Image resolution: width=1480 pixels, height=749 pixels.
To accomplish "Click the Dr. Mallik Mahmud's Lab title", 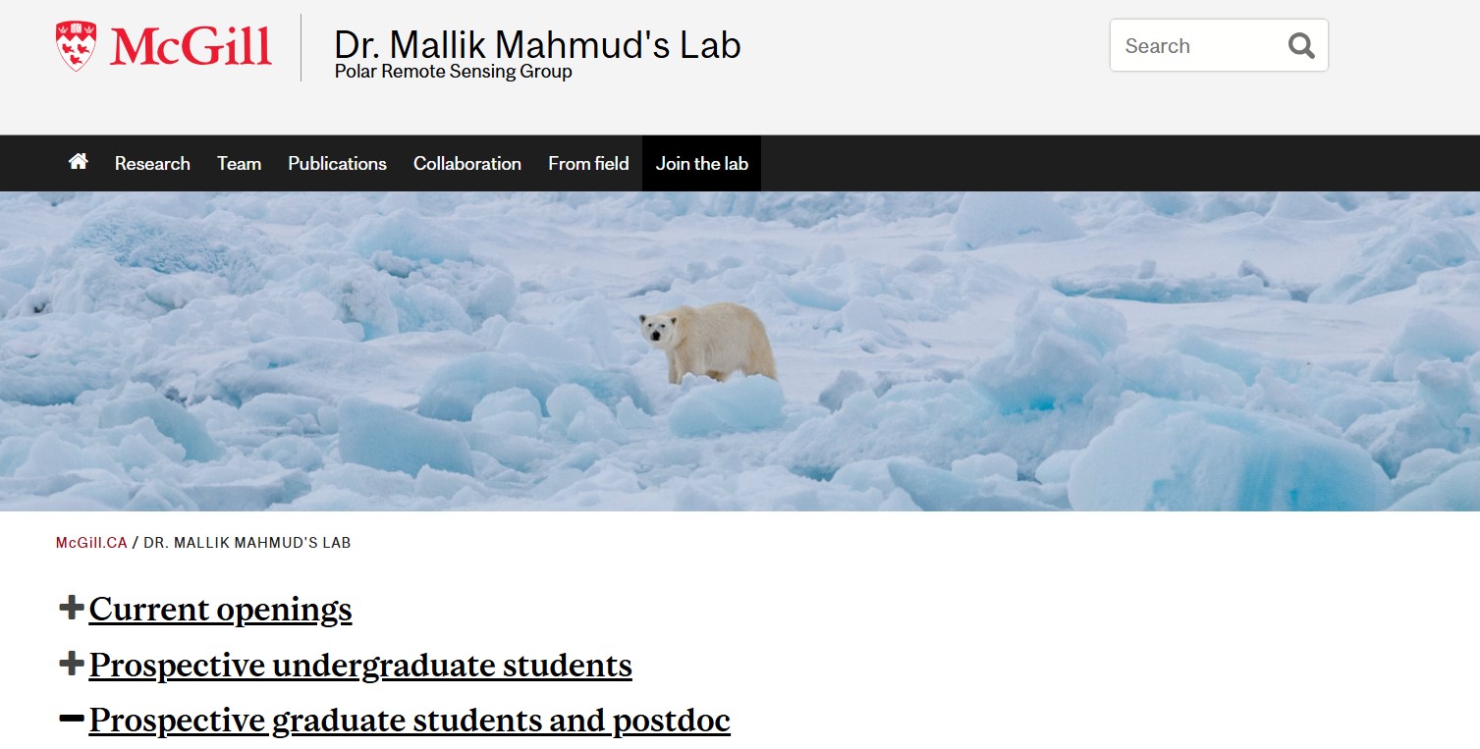I will [537, 45].
